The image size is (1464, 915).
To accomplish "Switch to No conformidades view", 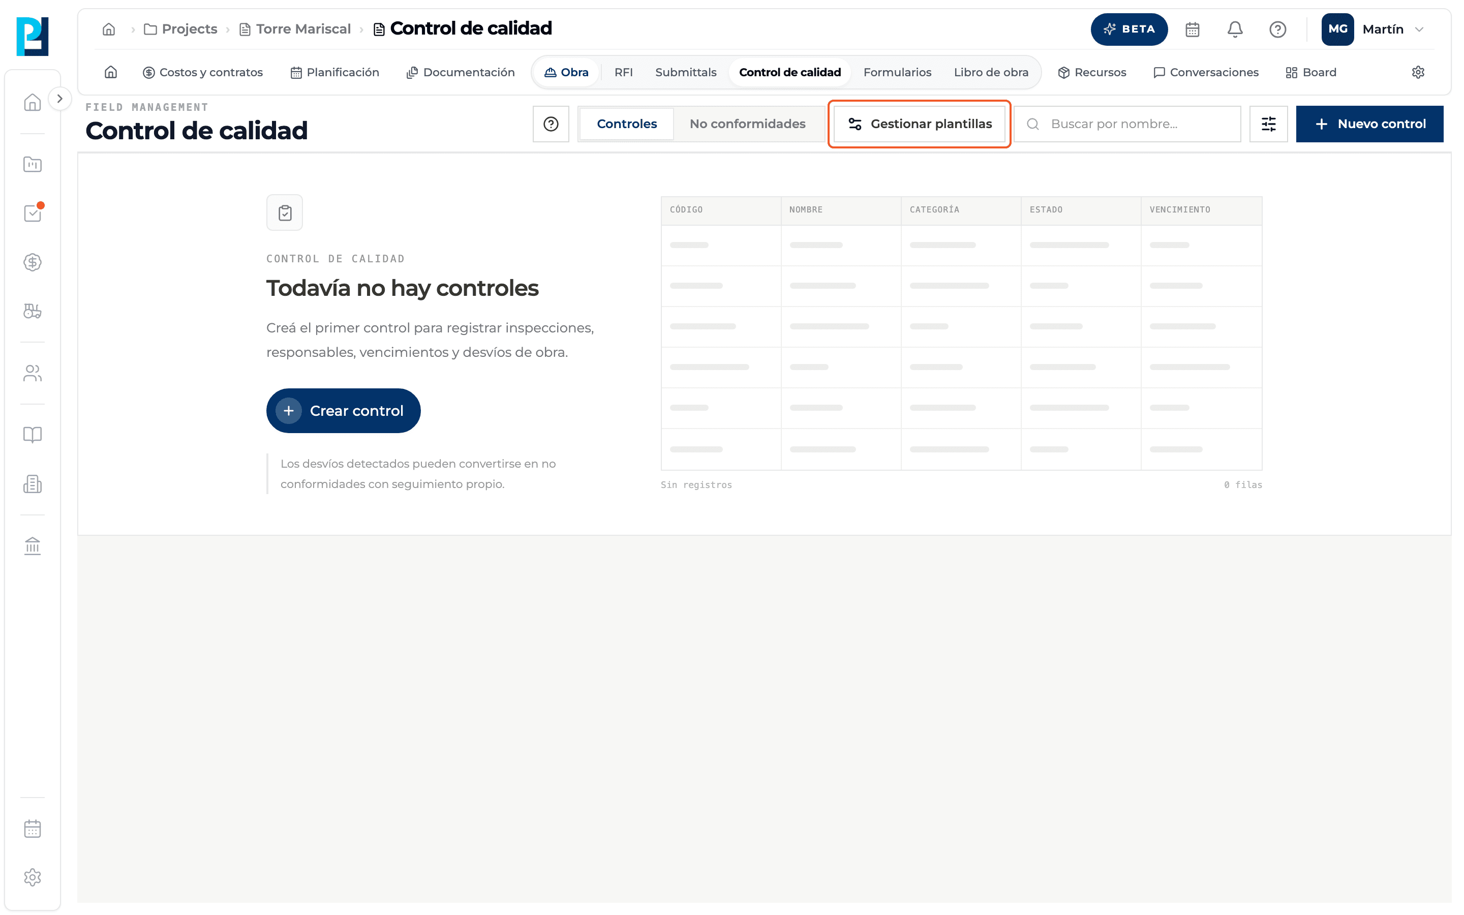I will 748,124.
